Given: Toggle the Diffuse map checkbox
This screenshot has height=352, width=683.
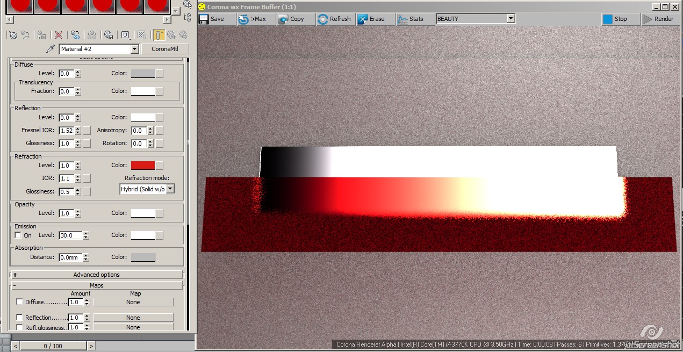Looking at the screenshot, I should point(20,302).
